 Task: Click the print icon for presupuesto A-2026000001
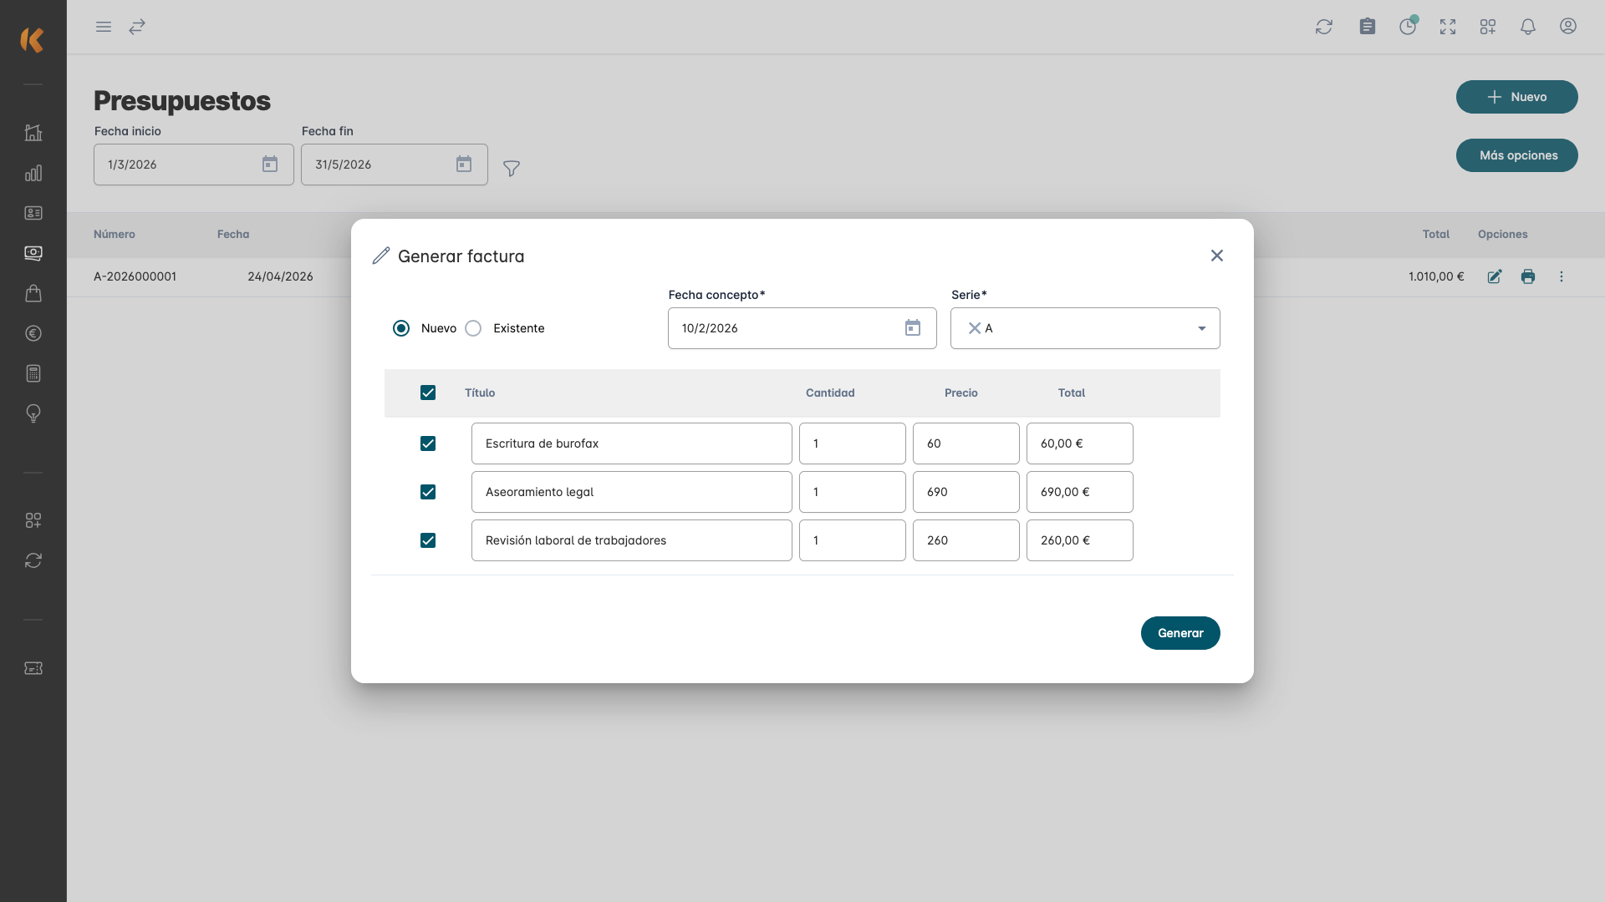pos(1528,276)
